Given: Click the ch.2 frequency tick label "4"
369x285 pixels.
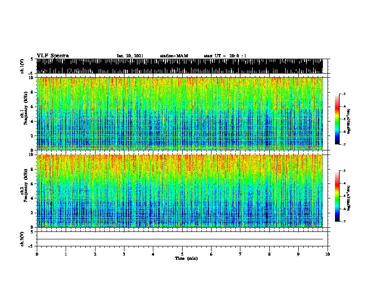Looking at the screenshot, I should click(32, 198).
